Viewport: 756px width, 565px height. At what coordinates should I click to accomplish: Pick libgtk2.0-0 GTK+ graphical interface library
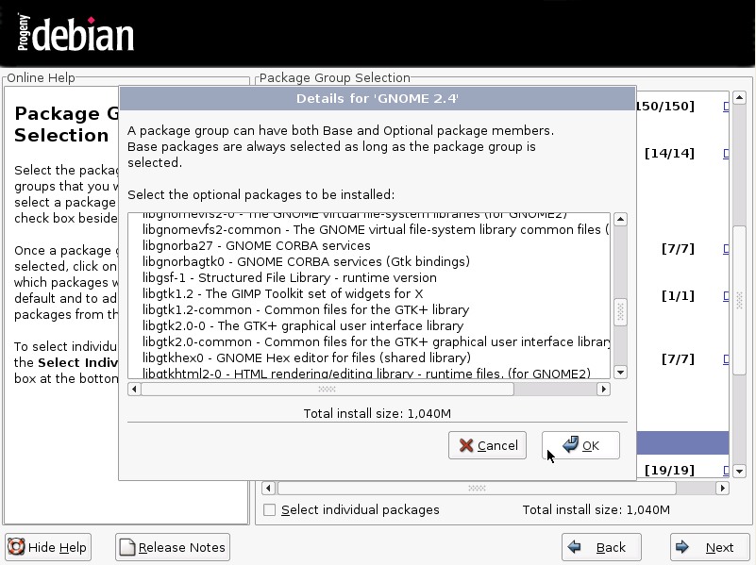point(302,325)
